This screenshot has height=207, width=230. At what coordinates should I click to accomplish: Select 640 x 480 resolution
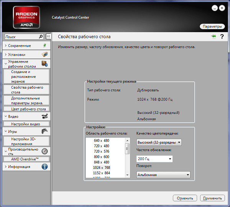[102, 141]
